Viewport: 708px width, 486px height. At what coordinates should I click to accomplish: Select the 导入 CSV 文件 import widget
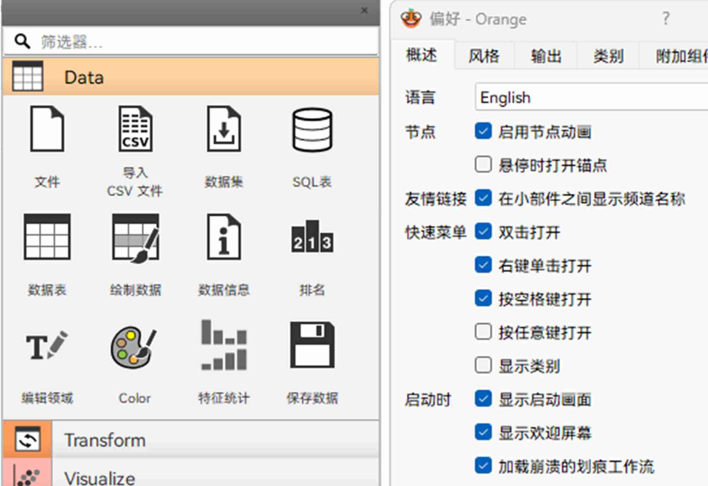pyautogui.click(x=135, y=129)
